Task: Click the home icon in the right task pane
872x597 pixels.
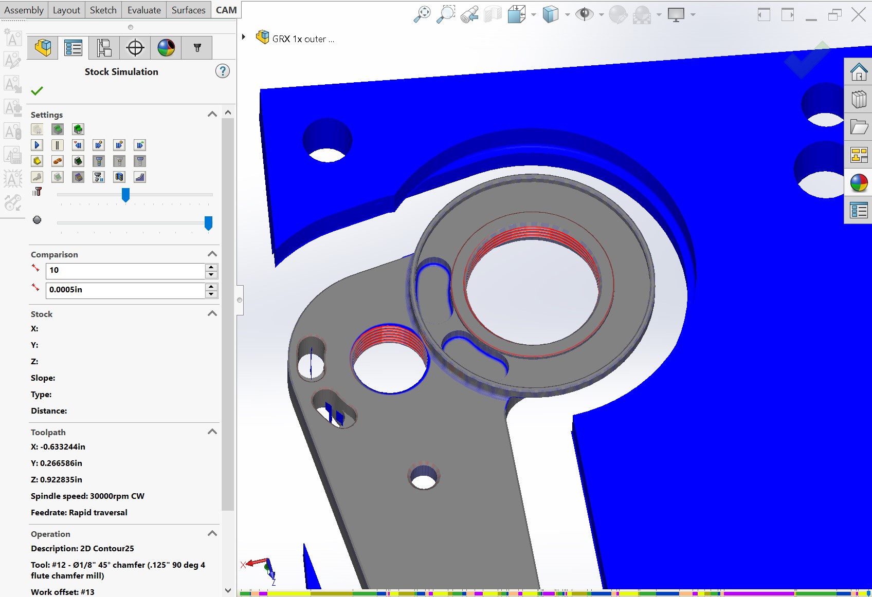Action: pyautogui.click(x=859, y=72)
